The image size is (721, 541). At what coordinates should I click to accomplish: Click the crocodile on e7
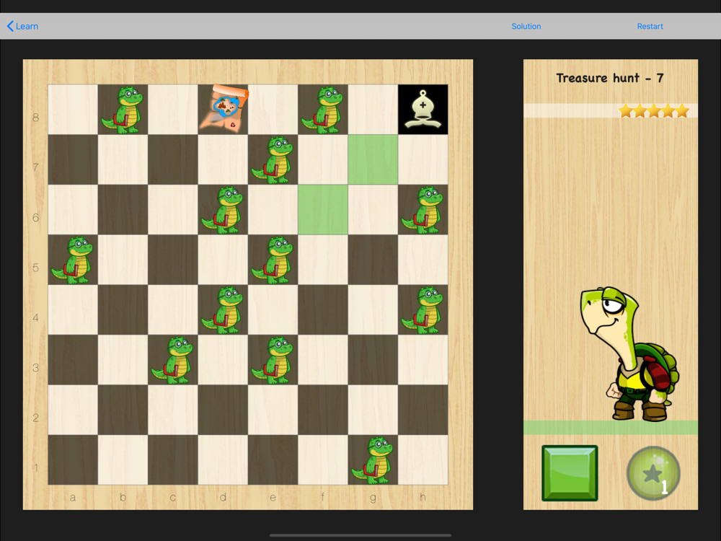pyautogui.click(x=273, y=160)
